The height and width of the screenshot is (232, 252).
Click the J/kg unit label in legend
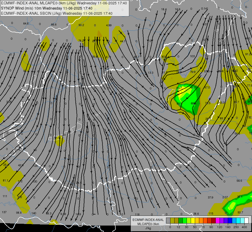tap(148, 228)
